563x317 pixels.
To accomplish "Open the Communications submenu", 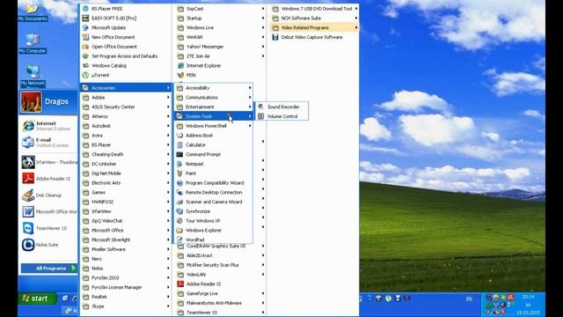I will click(213, 98).
